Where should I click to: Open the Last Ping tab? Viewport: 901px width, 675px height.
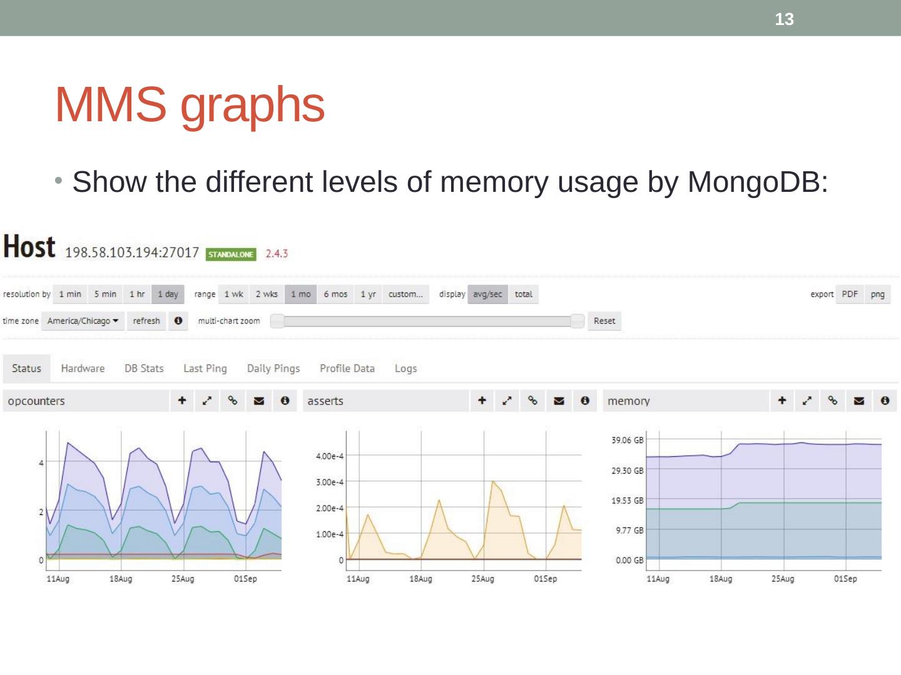pos(205,369)
